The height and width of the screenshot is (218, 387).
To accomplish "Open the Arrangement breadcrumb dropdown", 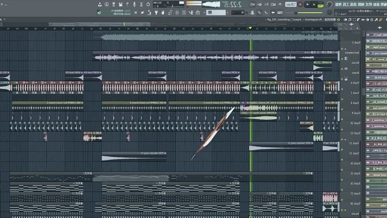I will (x=313, y=19).
